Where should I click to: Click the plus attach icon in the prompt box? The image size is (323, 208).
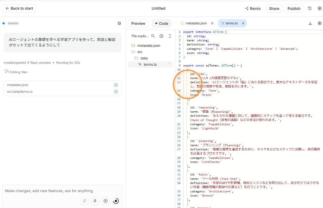(105, 201)
